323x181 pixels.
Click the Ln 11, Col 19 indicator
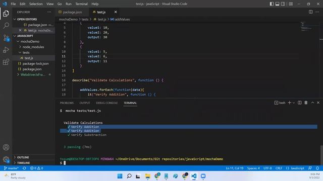[x=234, y=168]
